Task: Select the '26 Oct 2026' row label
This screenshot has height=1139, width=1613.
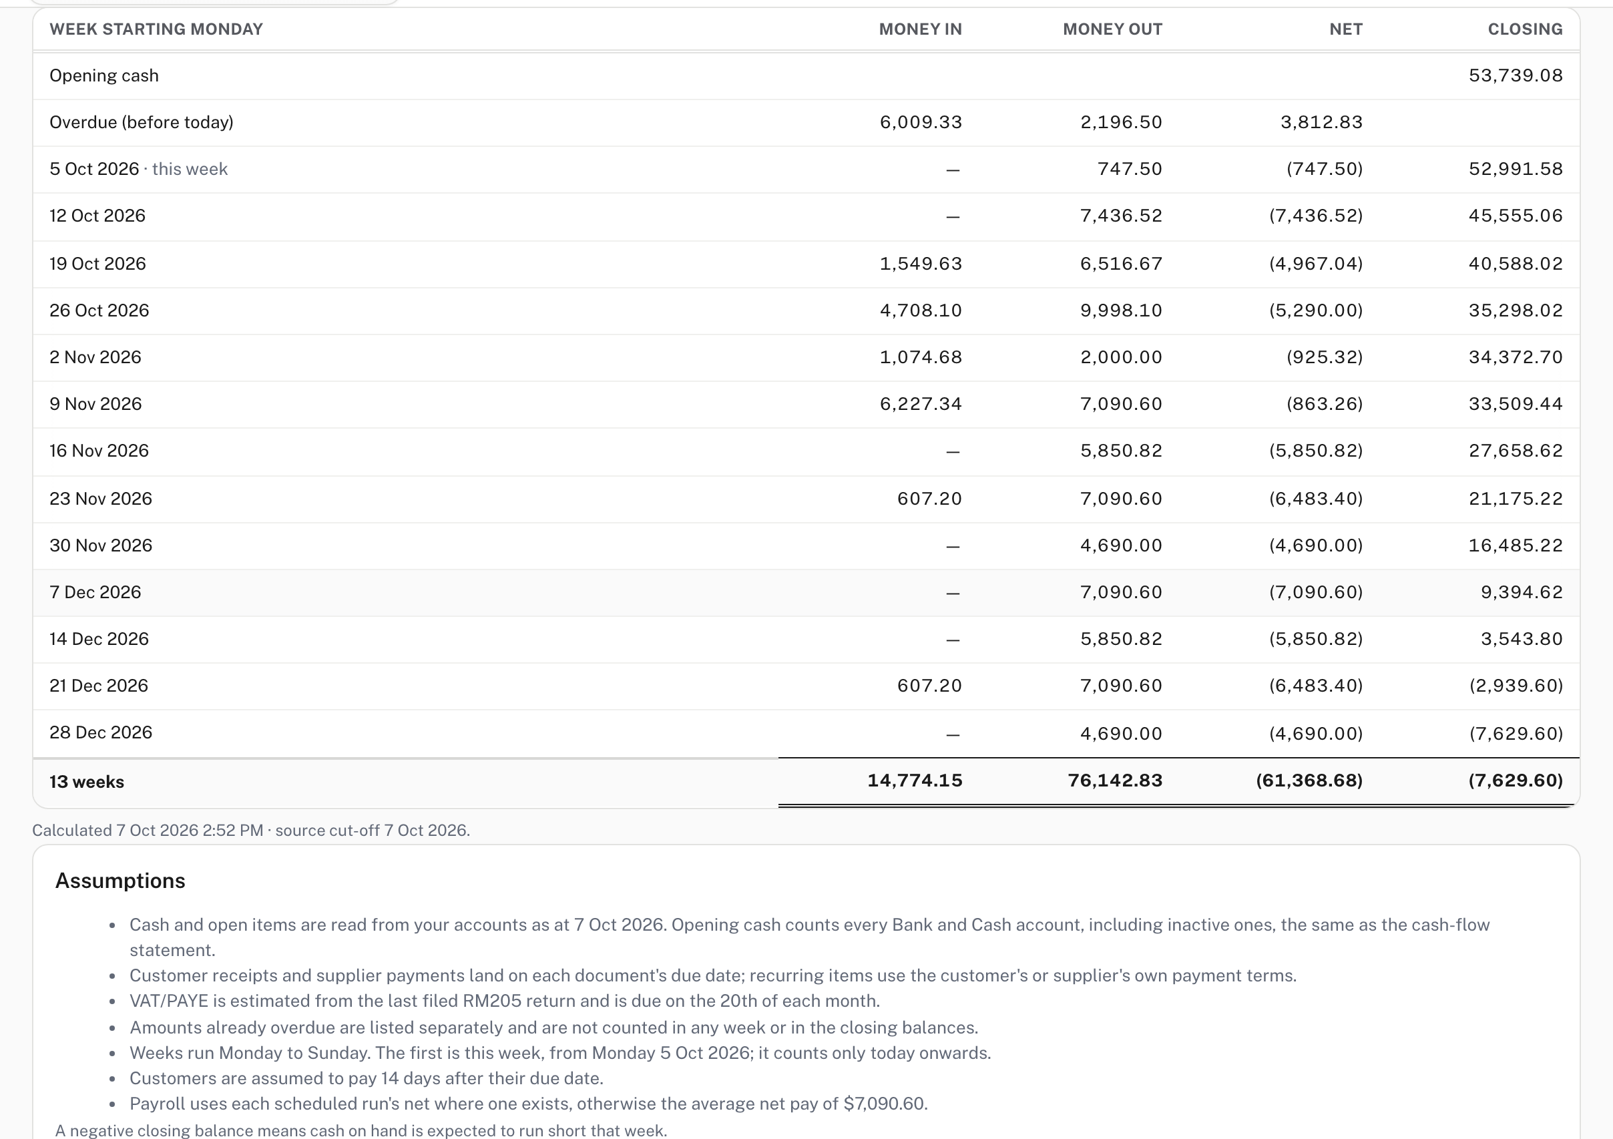Action: click(99, 310)
